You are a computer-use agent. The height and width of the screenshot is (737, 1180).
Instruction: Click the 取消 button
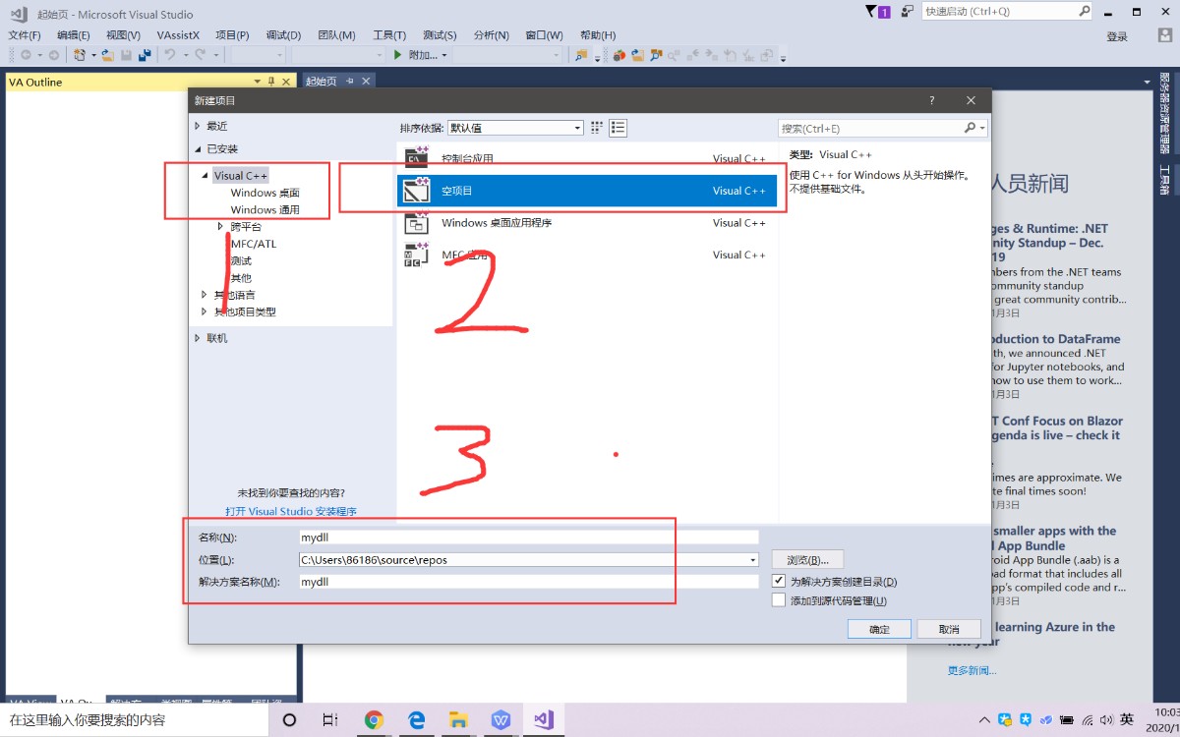coord(949,629)
